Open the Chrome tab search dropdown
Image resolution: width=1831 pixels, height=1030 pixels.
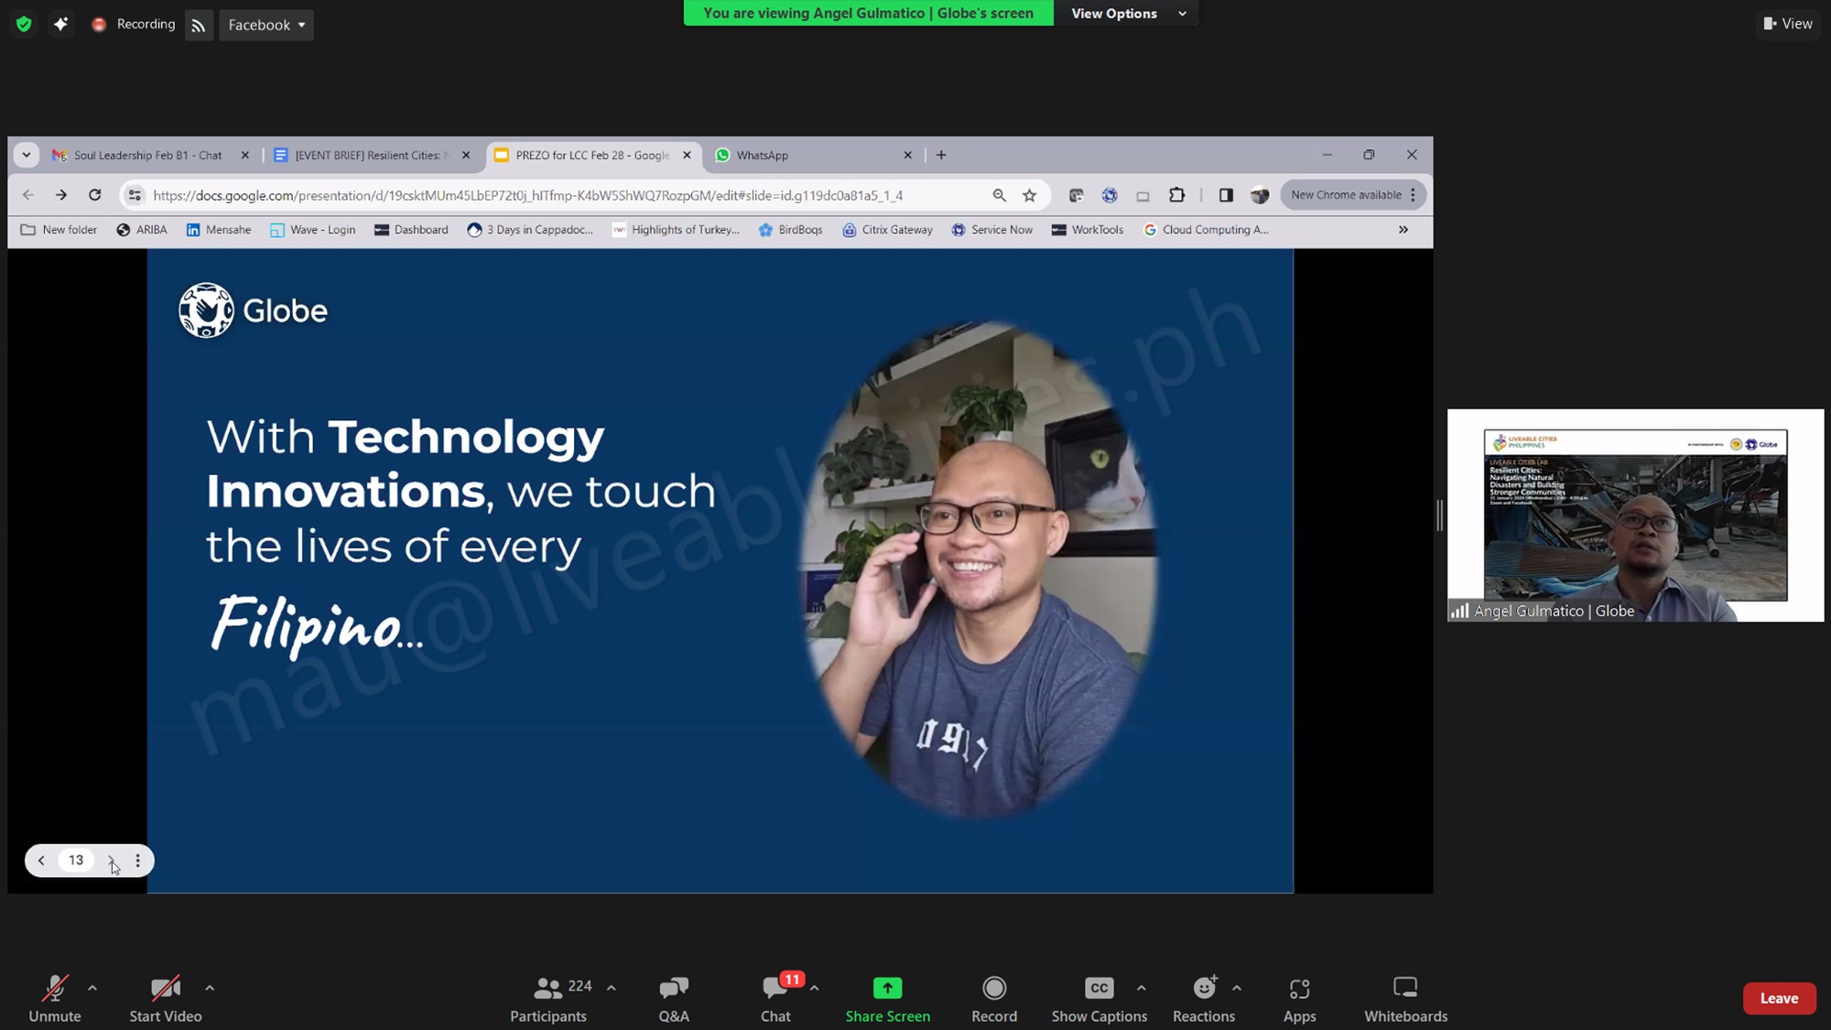tap(27, 155)
